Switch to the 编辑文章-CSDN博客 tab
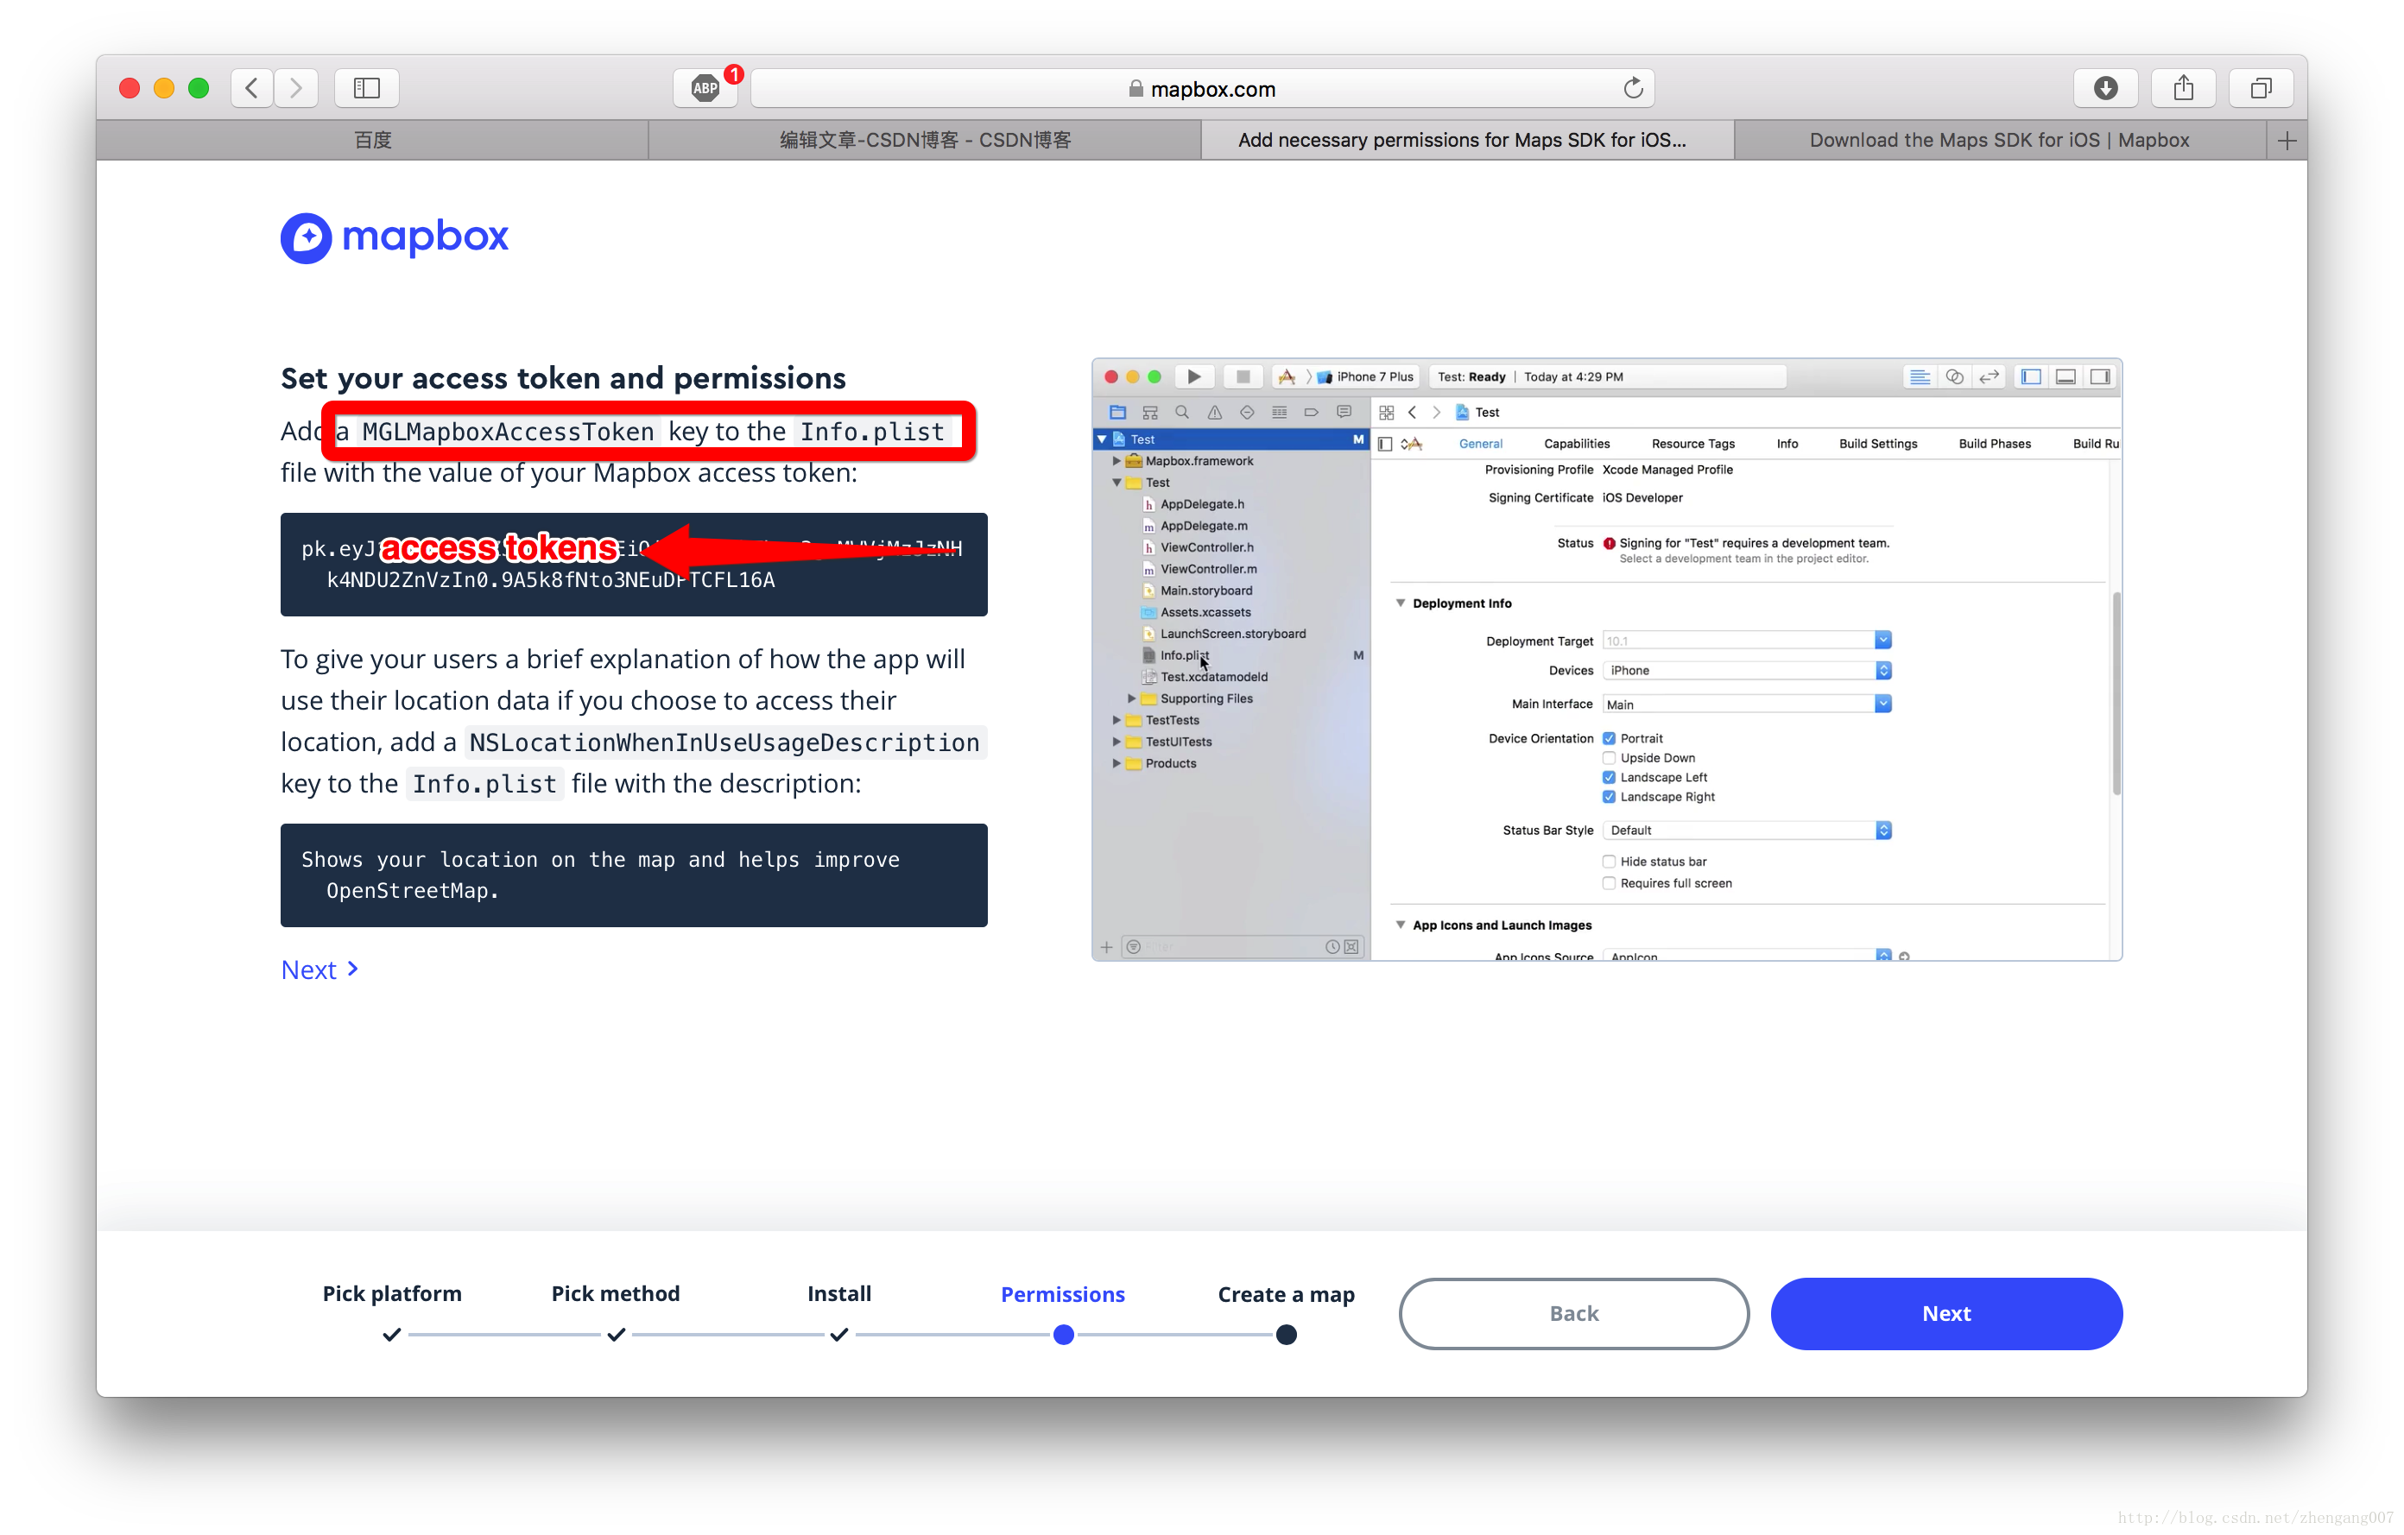 [x=925, y=141]
